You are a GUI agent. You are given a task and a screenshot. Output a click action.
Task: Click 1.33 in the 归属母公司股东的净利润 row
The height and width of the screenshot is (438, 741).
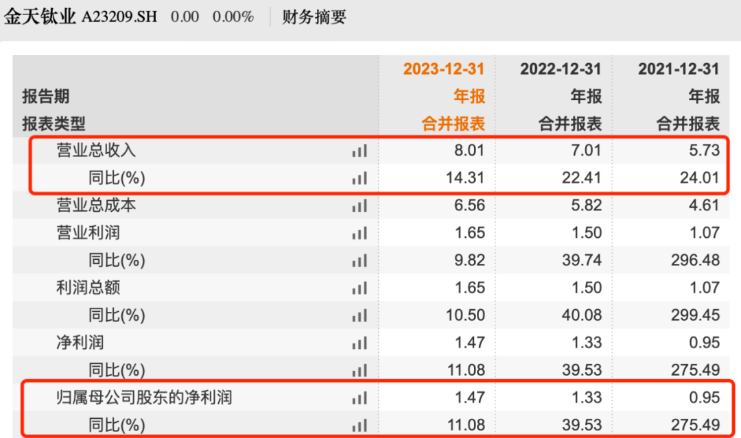tap(587, 398)
